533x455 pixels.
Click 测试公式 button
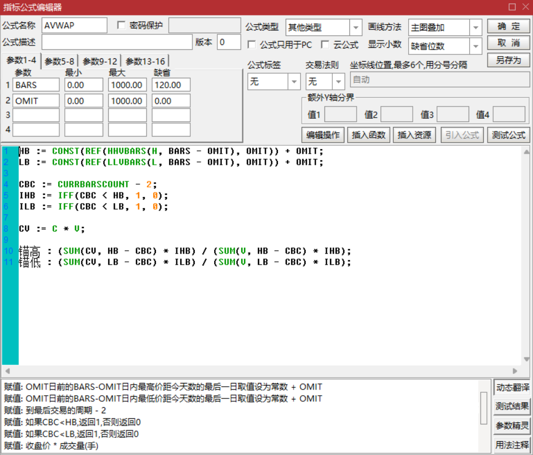point(509,135)
